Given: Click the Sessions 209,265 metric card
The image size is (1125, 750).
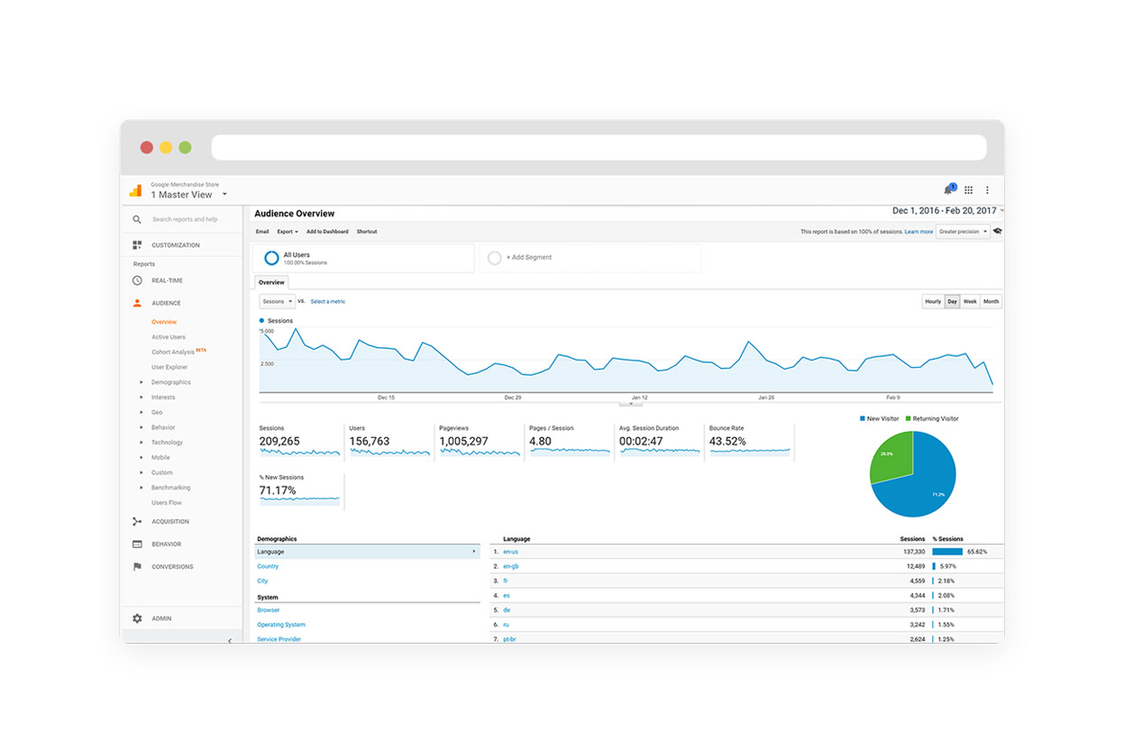Looking at the screenshot, I should tap(299, 441).
